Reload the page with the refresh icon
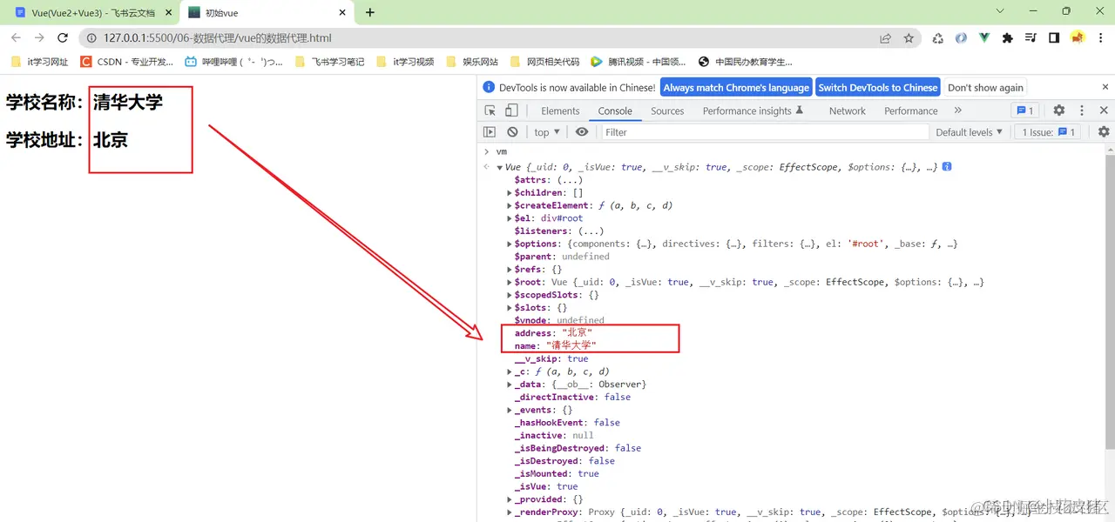 63,38
